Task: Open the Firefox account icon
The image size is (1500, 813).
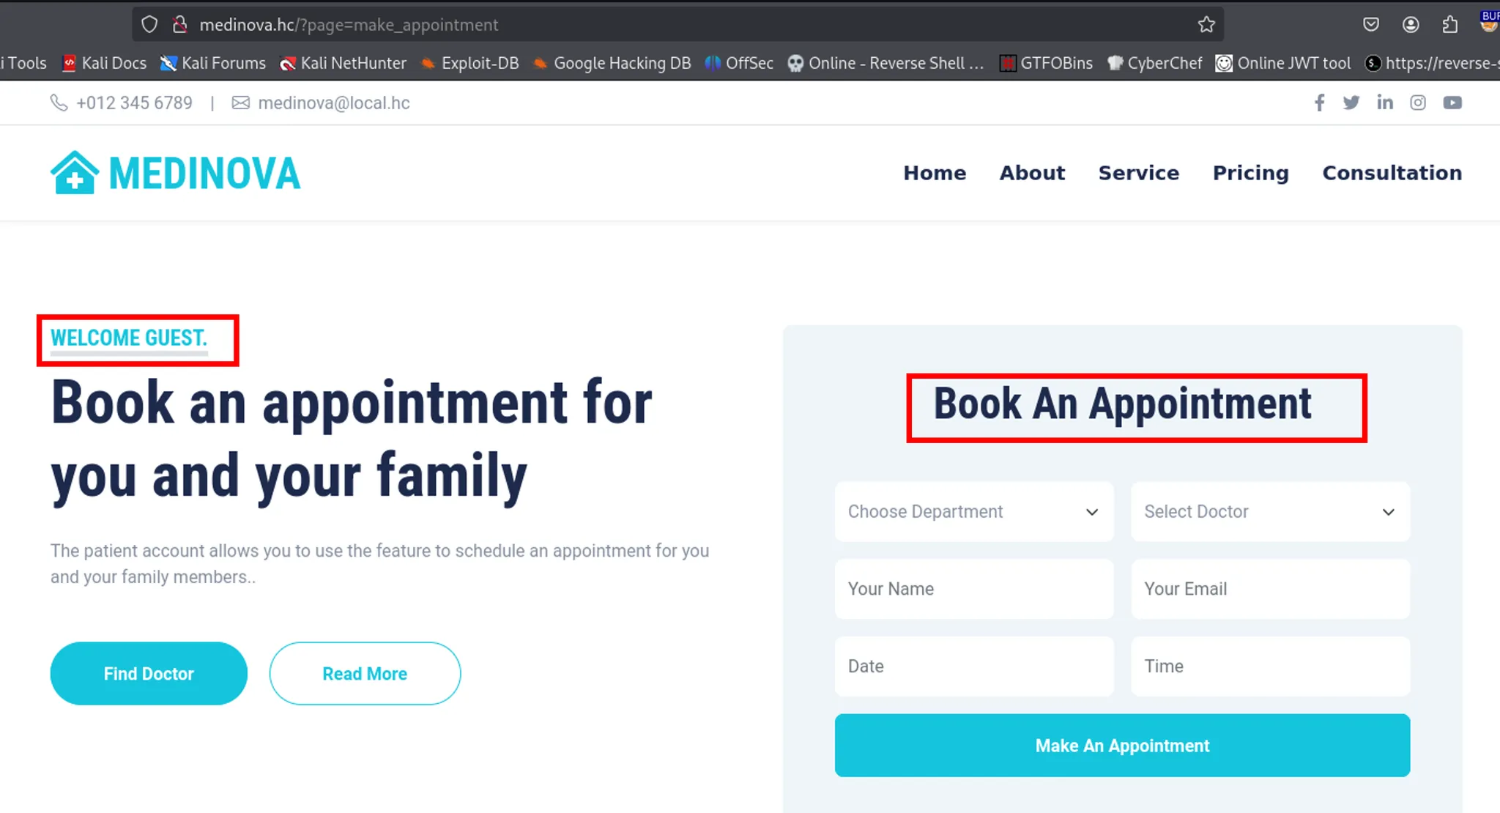Action: [1411, 25]
